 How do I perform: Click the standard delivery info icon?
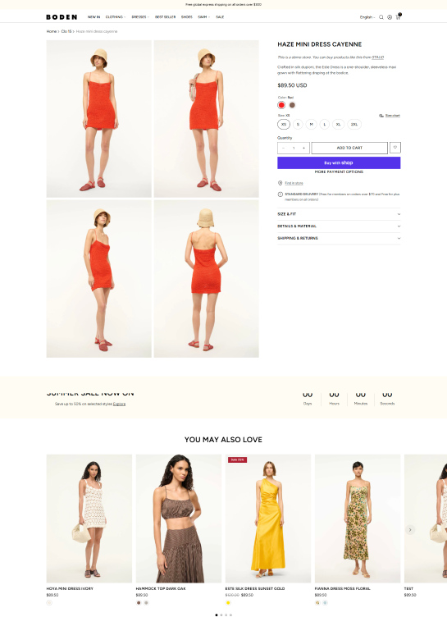coord(281,194)
